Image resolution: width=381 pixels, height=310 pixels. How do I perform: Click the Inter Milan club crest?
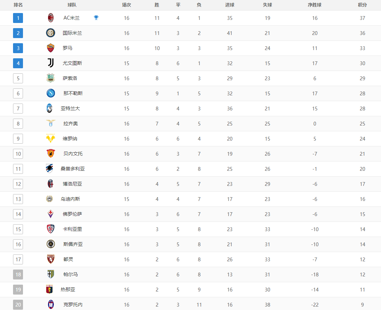pos(51,33)
